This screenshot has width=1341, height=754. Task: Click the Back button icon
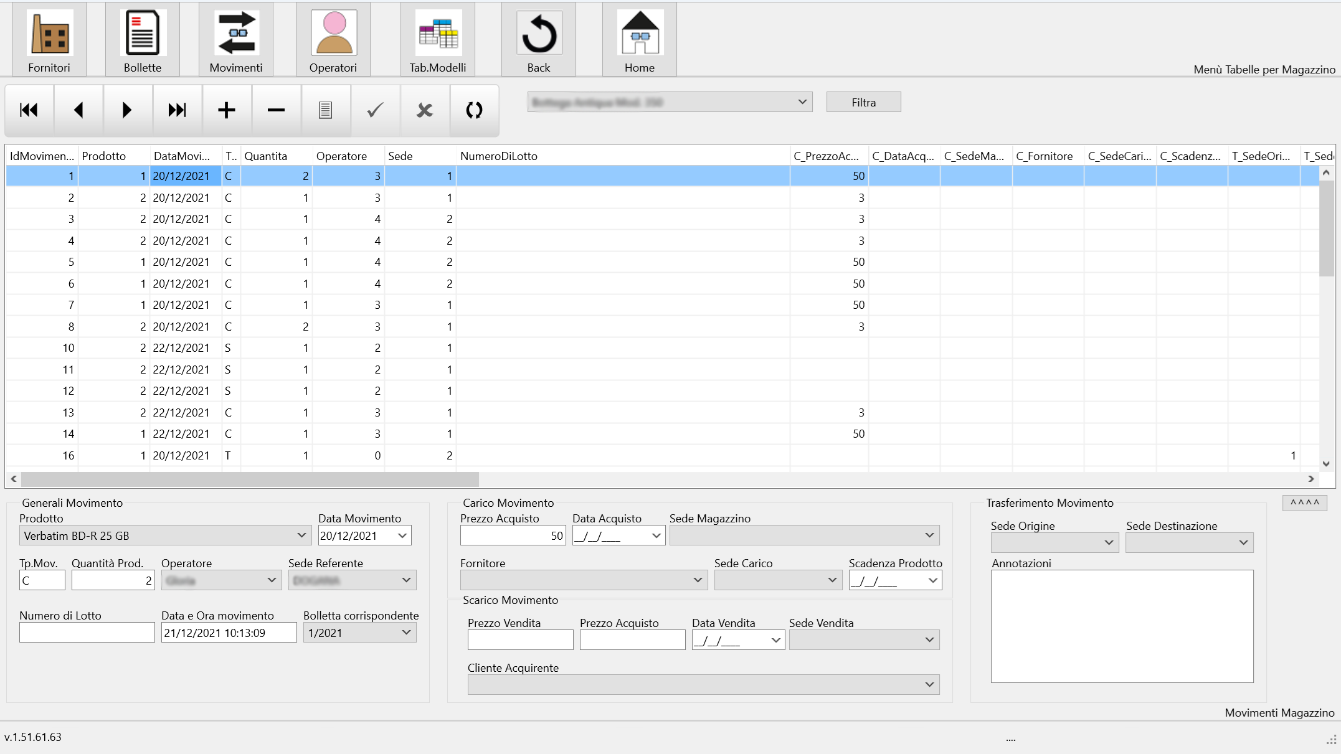539,39
